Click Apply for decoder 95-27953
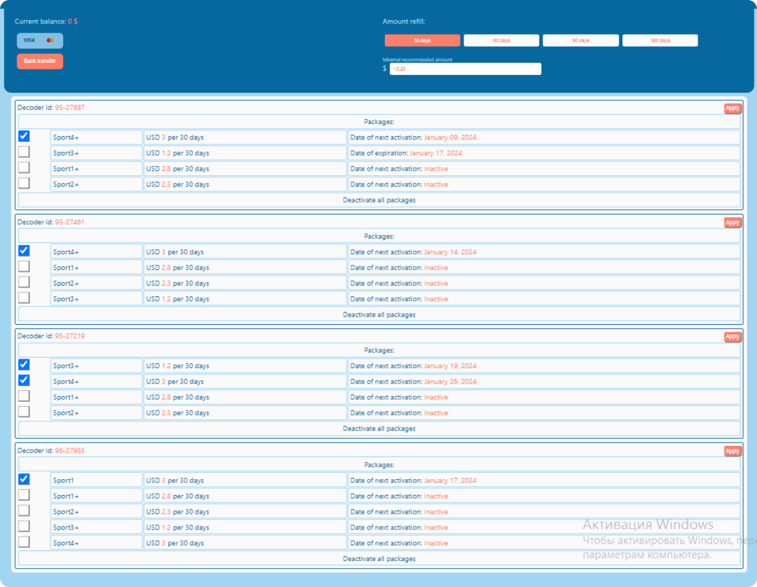The height and width of the screenshot is (587, 757). pyautogui.click(x=732, y=451)
